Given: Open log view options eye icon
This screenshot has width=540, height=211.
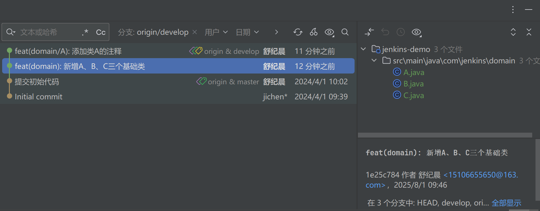Looking at the screenshot, I should pos(330,32).
